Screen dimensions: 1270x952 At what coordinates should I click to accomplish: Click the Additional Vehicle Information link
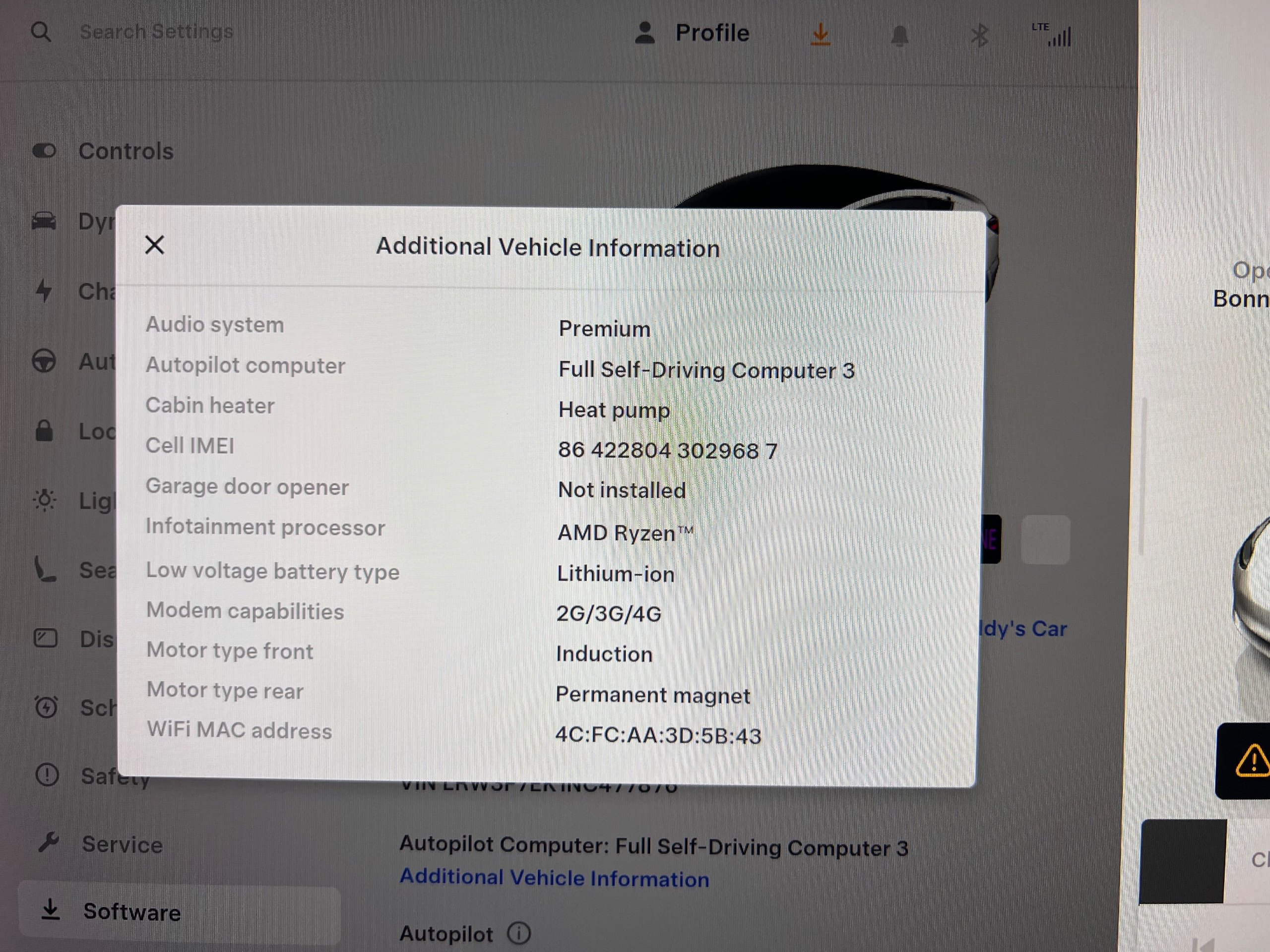(x=555, y=878)
